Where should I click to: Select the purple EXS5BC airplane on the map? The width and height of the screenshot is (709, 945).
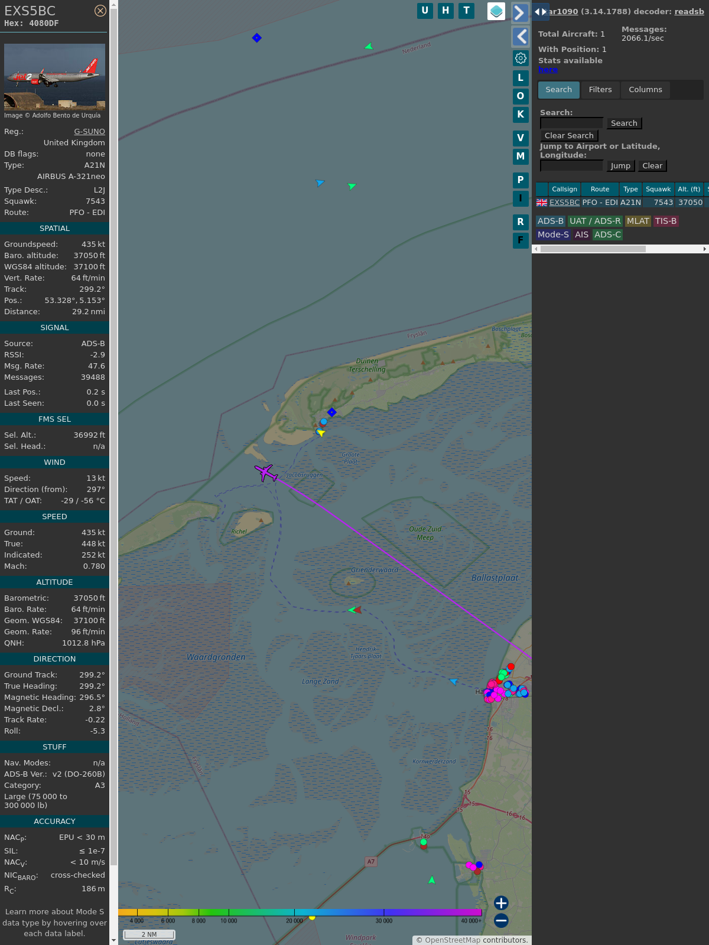click(x=266, y=472)
